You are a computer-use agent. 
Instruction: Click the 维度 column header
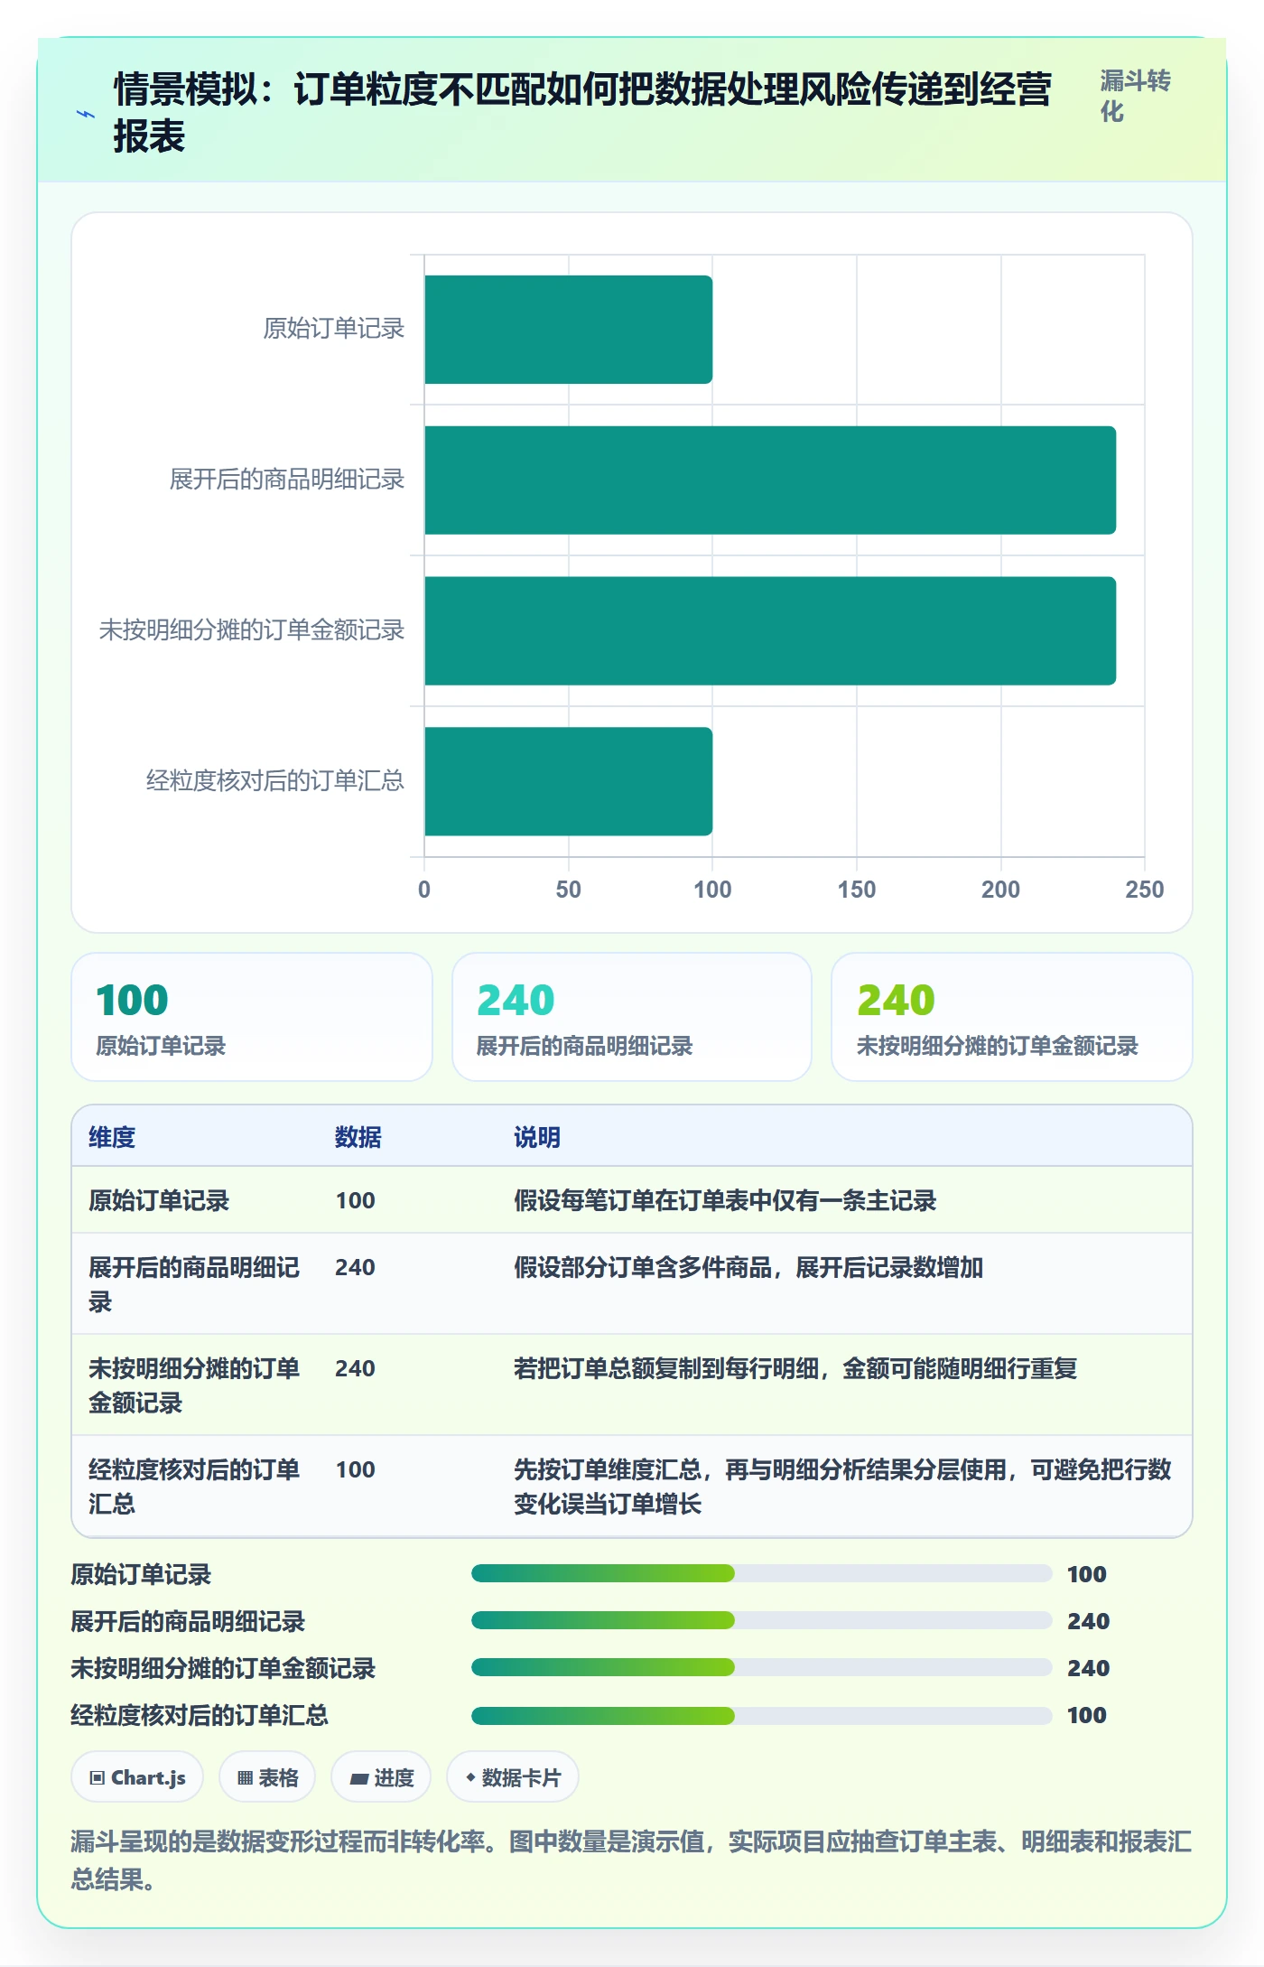[112, 1137]
